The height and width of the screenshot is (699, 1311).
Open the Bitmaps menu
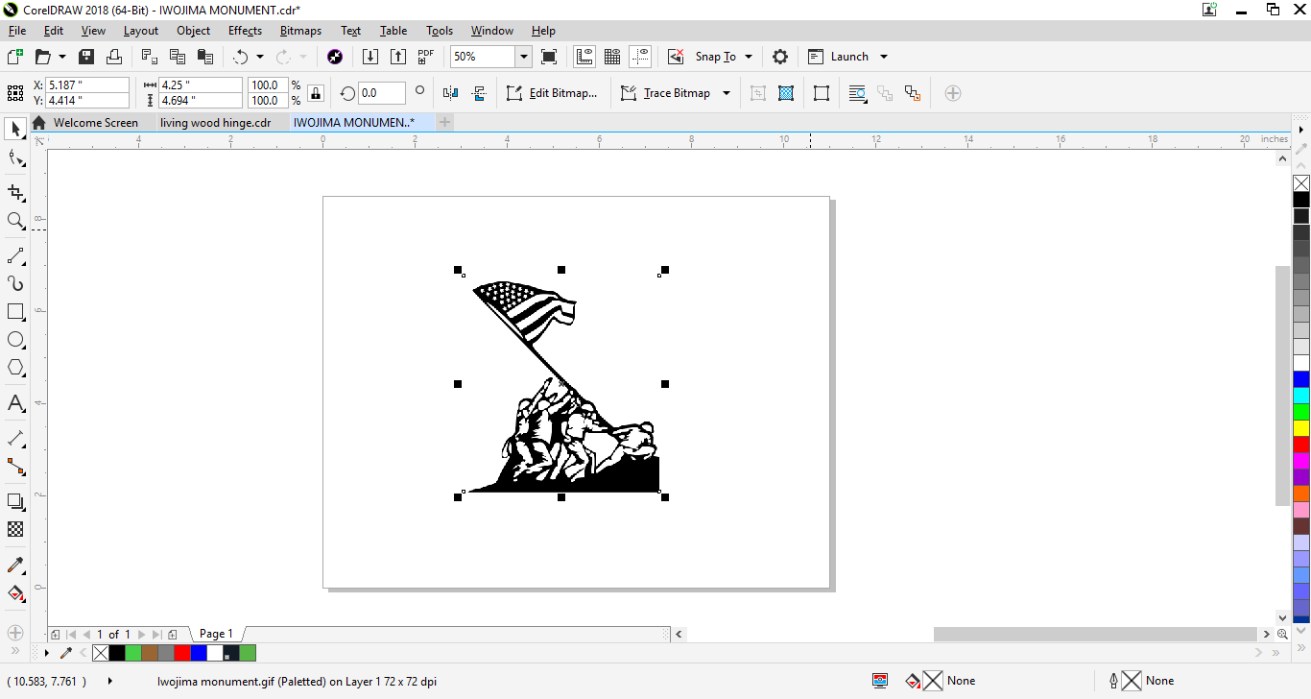(x=300, y=31)
